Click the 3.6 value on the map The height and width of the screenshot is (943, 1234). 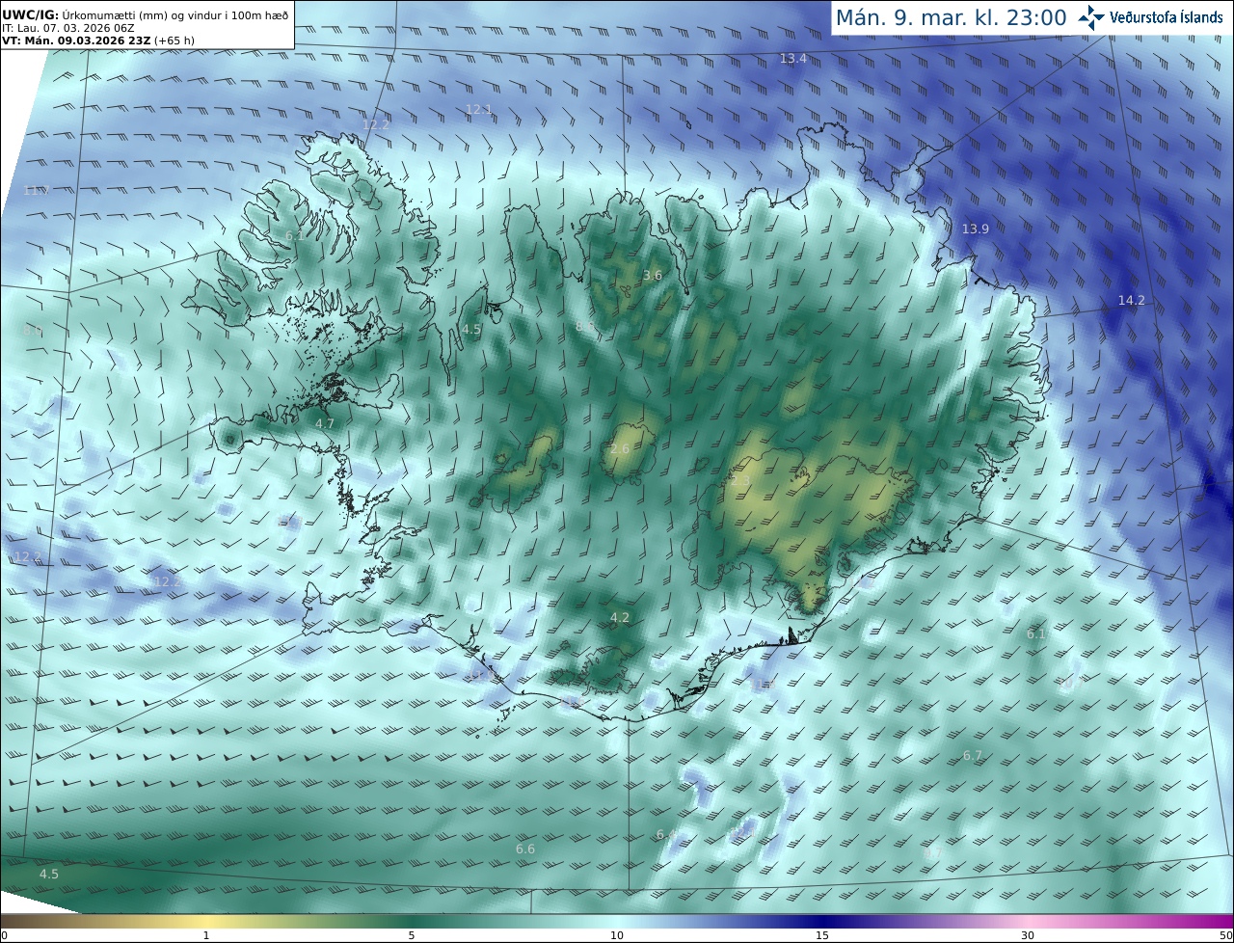coord(653,276)
